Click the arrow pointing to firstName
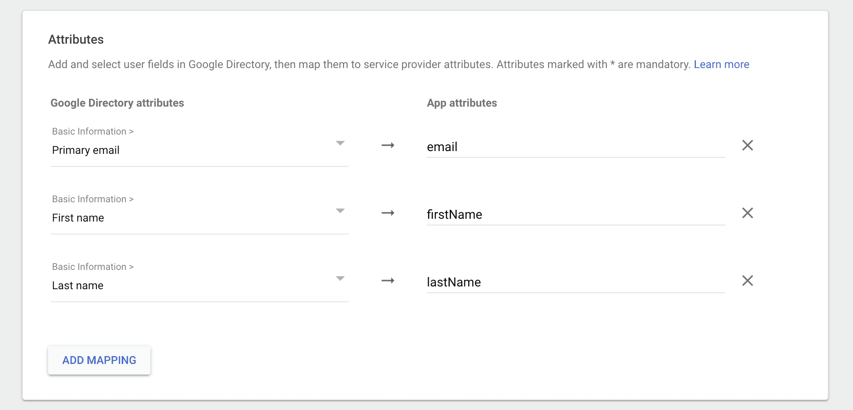Image resolution: width=853 pixels, height=410 pixels. pos(388,213)
